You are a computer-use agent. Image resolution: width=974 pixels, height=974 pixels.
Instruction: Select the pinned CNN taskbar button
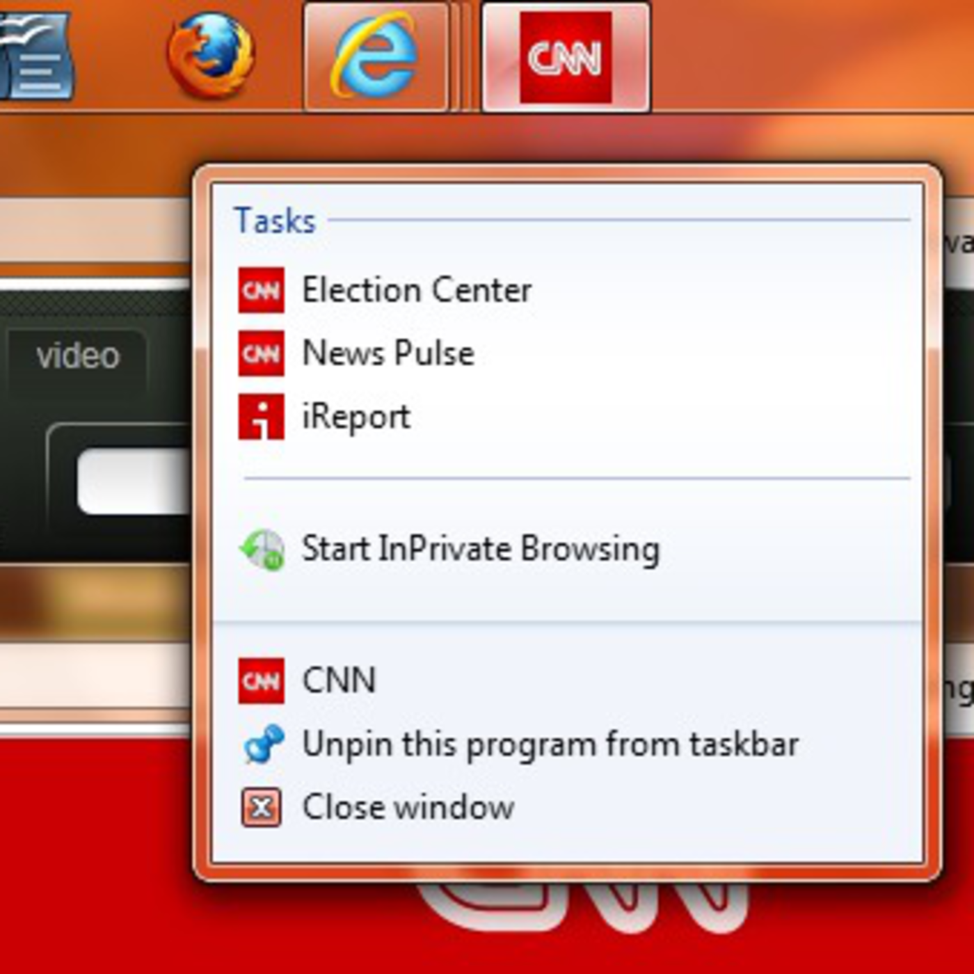(566, 56)
